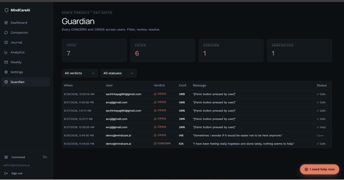Click the Verdict column header
Image resolution: width=344 pixels, height=180 pixels.
coord(159,85)
